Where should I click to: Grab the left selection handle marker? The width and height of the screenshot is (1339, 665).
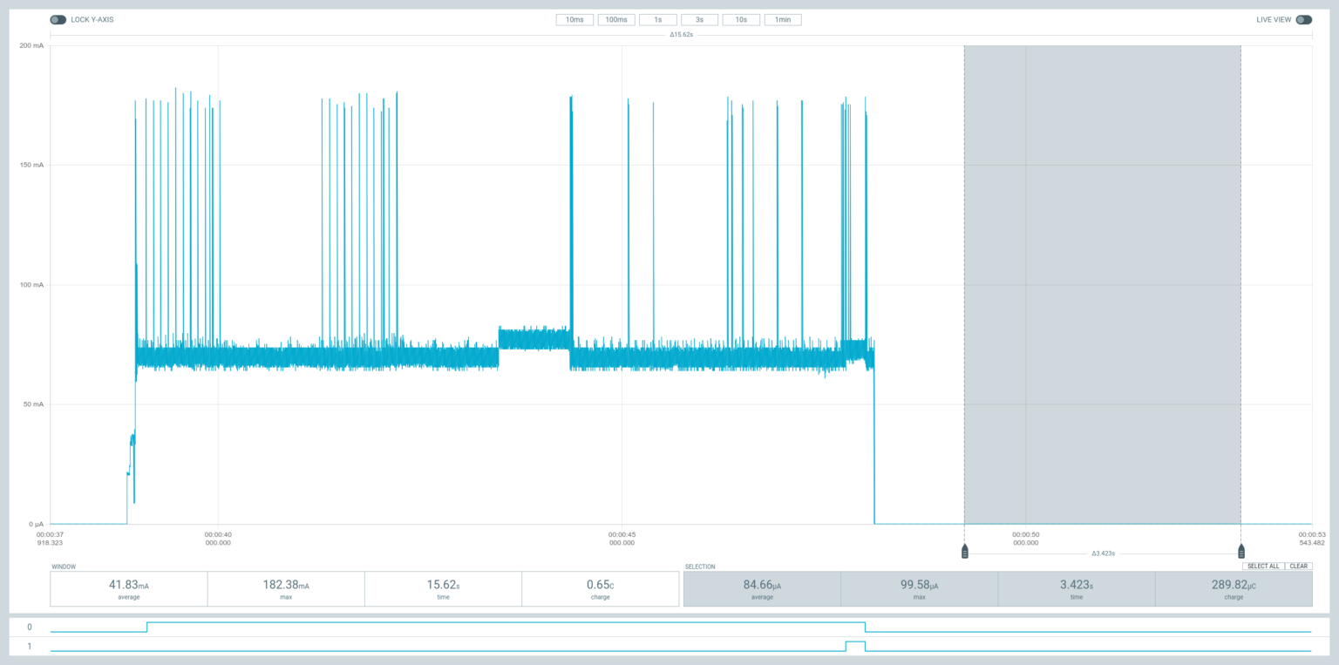[964, 551]
